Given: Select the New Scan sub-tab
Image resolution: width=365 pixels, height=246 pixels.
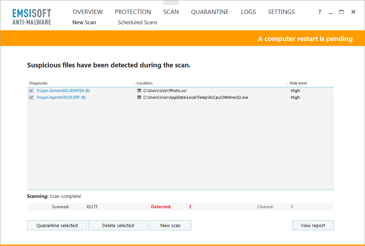Looking at the screenshot, I should [84, 22].
